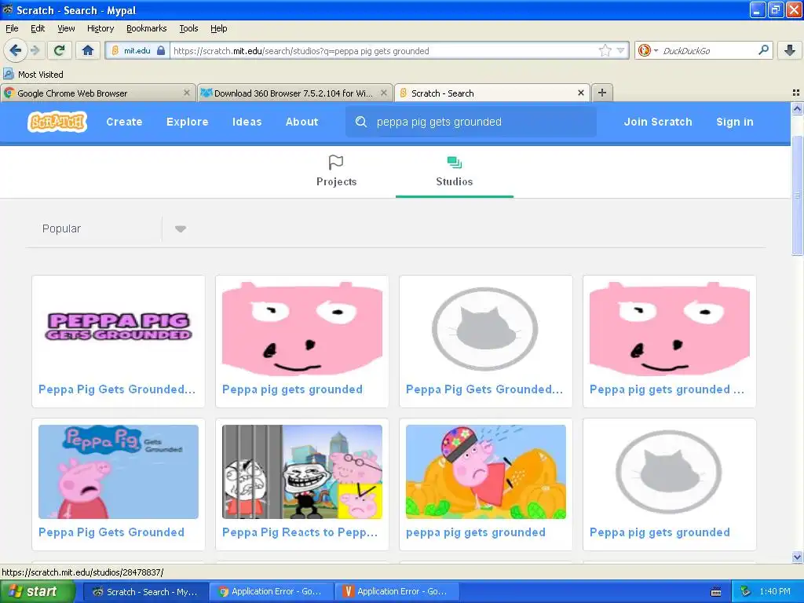Switch to Scratch - Search taskbar item
The image size is (804, 603).
coord(144,592)
